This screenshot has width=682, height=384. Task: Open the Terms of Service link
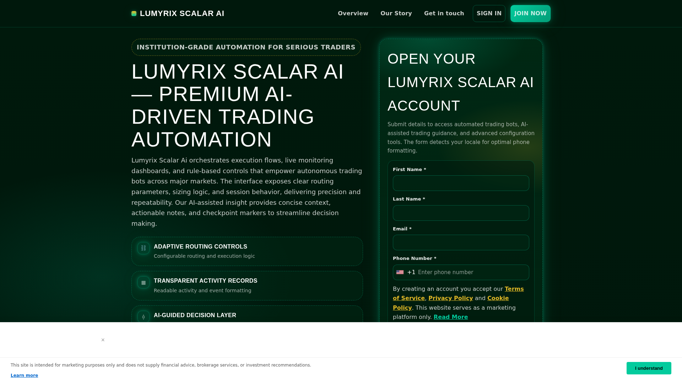tap(458, 294)
